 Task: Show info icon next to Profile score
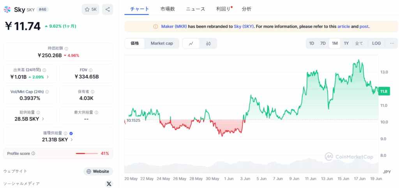pyautogui.click(x=33, y=154)
